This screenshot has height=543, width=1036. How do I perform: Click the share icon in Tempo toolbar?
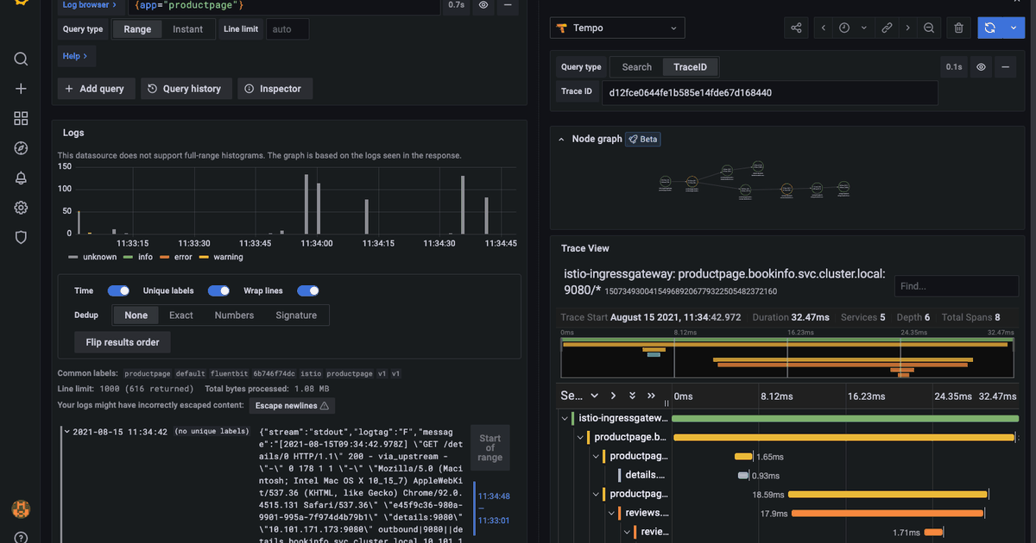796,28
